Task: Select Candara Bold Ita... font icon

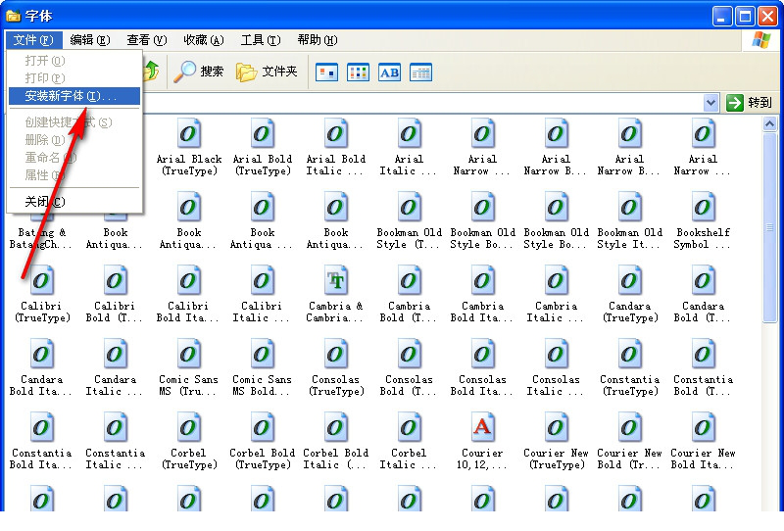Action: 42,355
